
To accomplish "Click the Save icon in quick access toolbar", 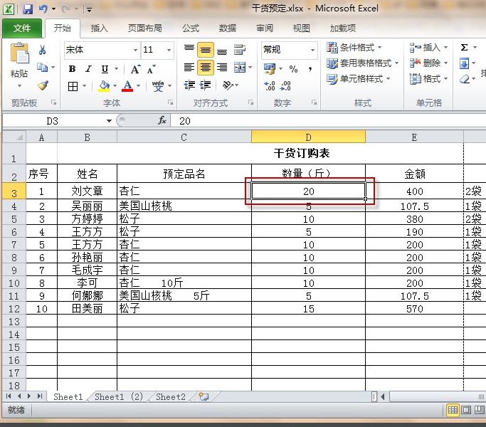I will [x=28, y=9].
